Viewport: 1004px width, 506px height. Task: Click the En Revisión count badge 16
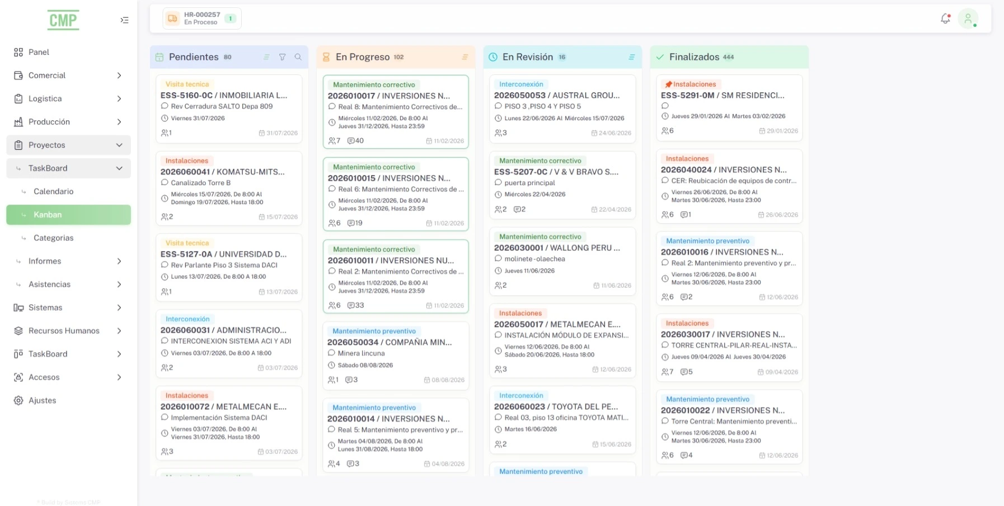tap(562, 57)
